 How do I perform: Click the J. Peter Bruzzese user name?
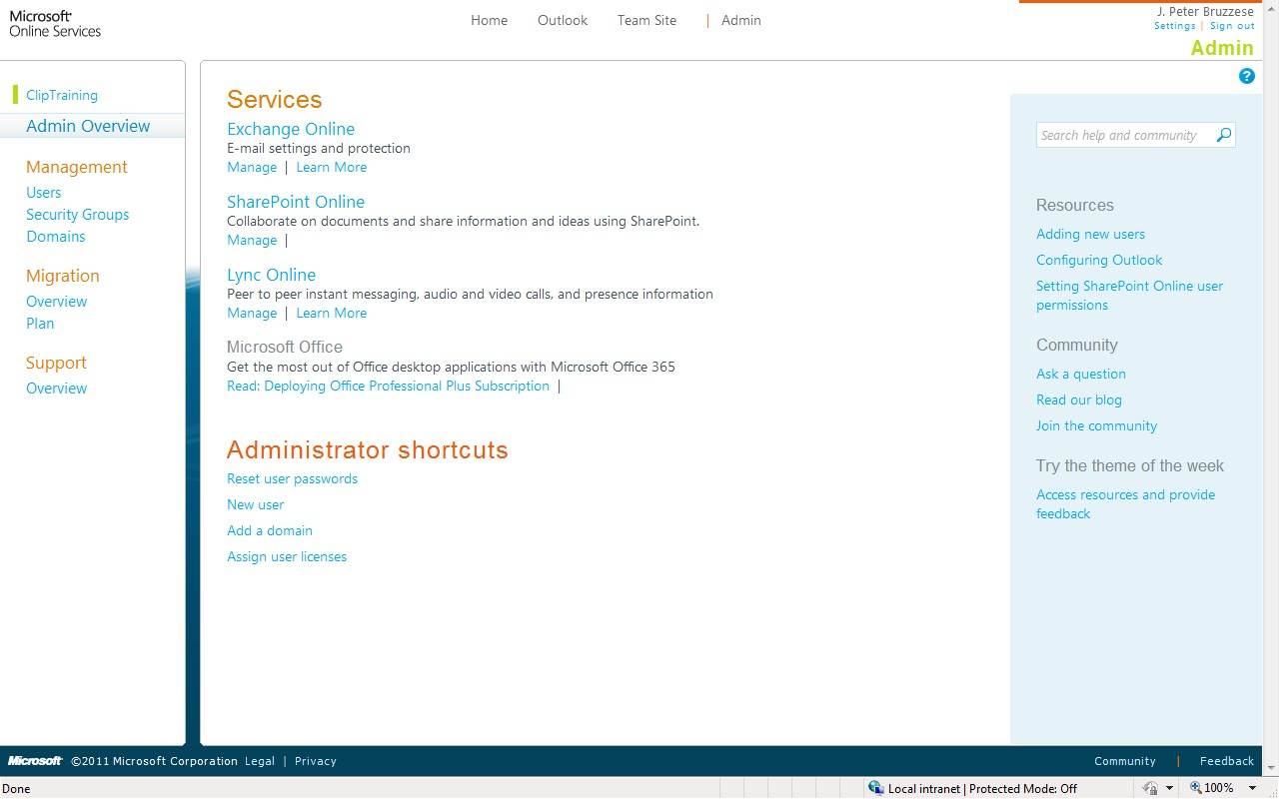[x=1205, y=12]
